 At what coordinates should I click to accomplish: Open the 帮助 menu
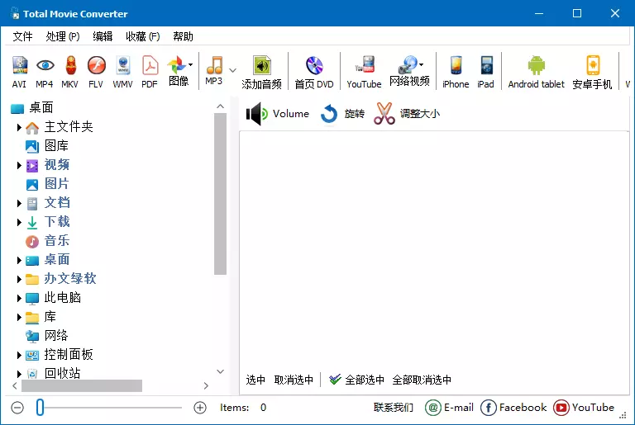(x=183, y=36)
